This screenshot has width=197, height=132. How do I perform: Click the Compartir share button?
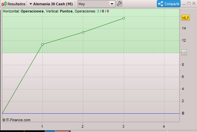tap(169, 4)
